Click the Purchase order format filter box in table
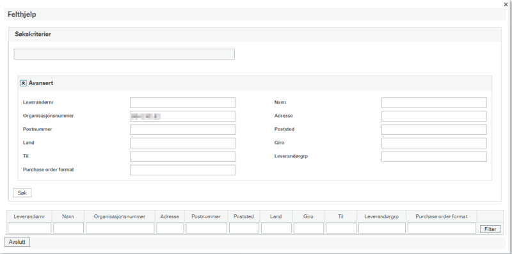The height and width of the screenshot is (254, 512). [442, 228]
